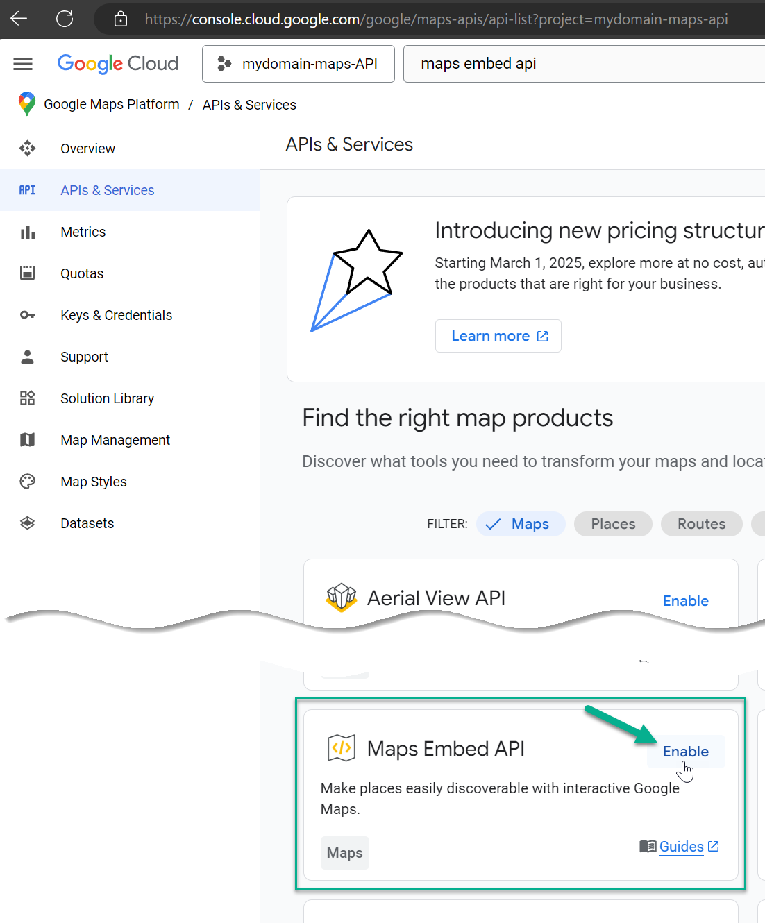Select the Map Management map icon
The width and height of the screenshot is (765, 923).
point(27,440)
